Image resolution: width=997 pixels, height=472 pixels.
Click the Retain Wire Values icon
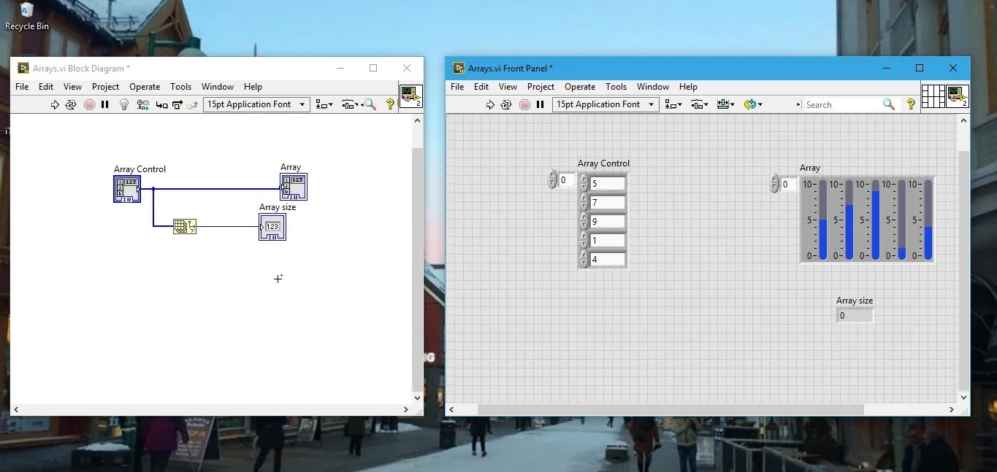point(142,104)
